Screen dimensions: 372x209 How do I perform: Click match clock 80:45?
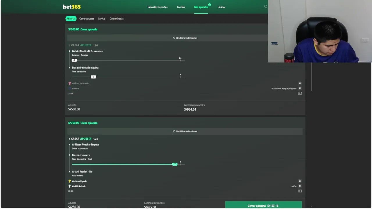(71, 191)
